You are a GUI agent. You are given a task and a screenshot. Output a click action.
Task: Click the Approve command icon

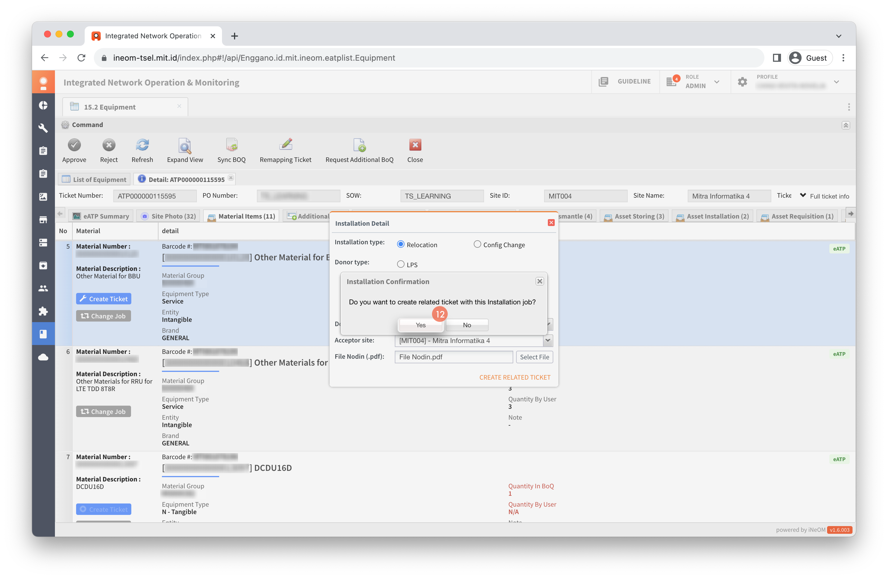[74, 145]
